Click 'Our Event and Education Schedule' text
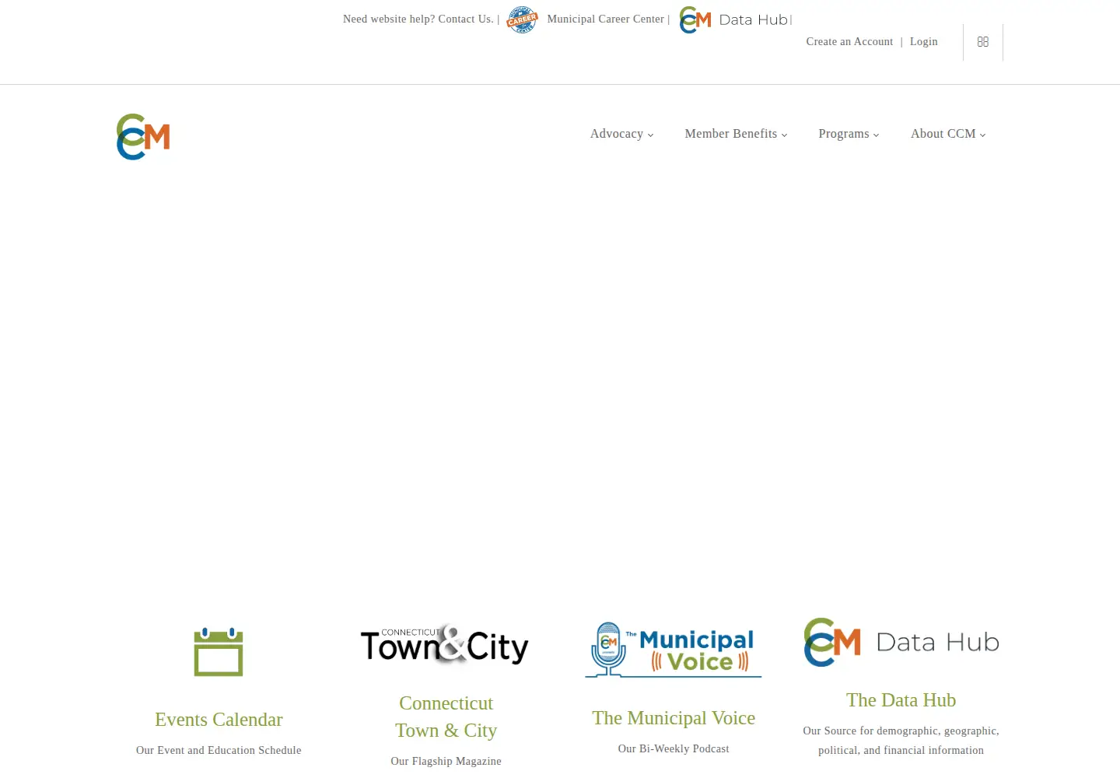This screenshot has width=1120, height=778. (x=219, y=750)
